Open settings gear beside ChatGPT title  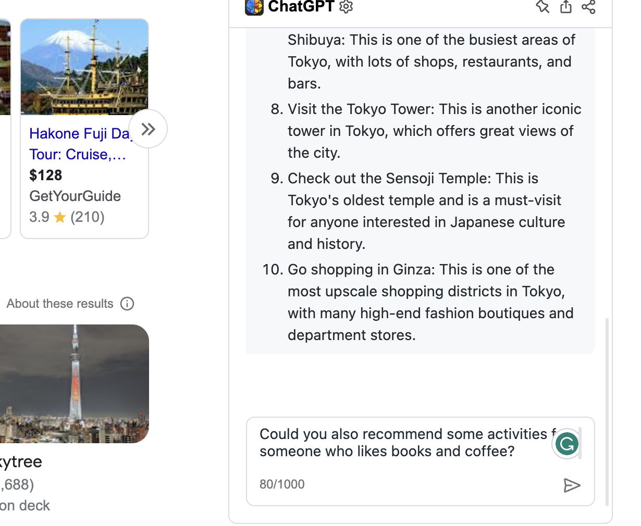click(x=346, y=6)
